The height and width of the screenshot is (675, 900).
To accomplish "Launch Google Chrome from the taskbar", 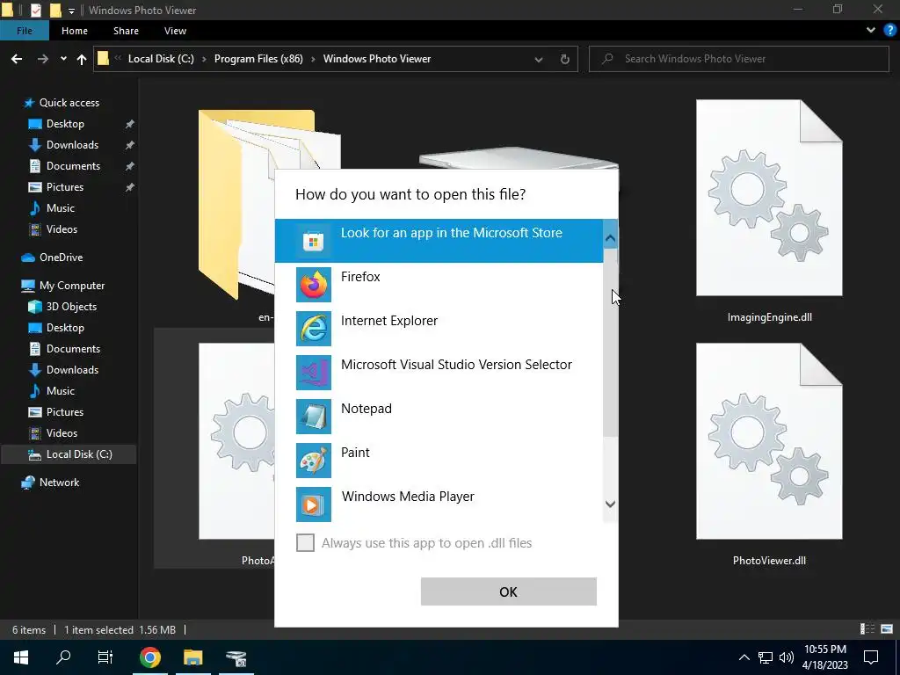I will point(149,657).
